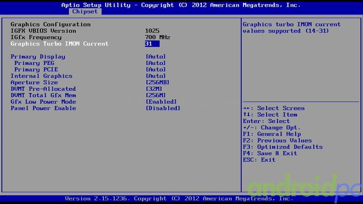Viewport: 363px width, 204px height.
Task: Toggle Panel Power Enable Disabled value
Action: [x=163, y=108]
